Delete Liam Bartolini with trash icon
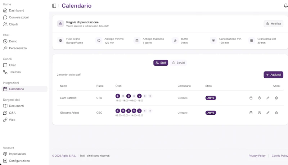This screenshot has height=165, width=288. [276, 98]
